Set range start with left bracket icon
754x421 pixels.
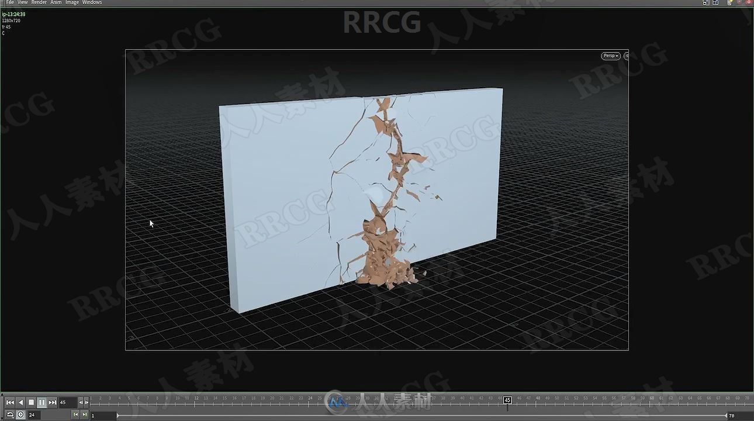pyautogui.click(x=75, y=415)
